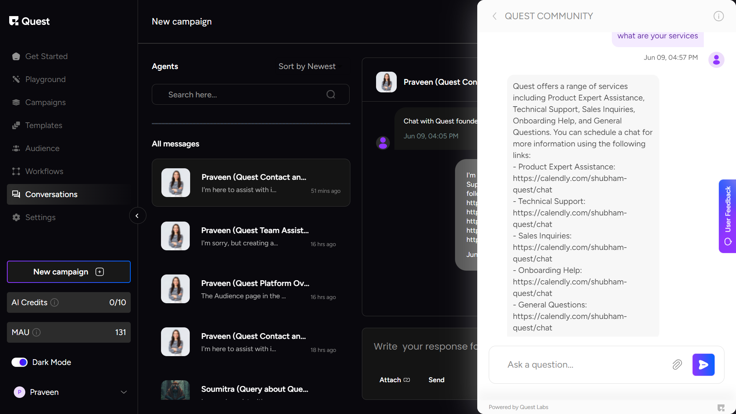Open the Campaigns menu item
Screen dimensions: 736x414
click(x=45, y=102)
